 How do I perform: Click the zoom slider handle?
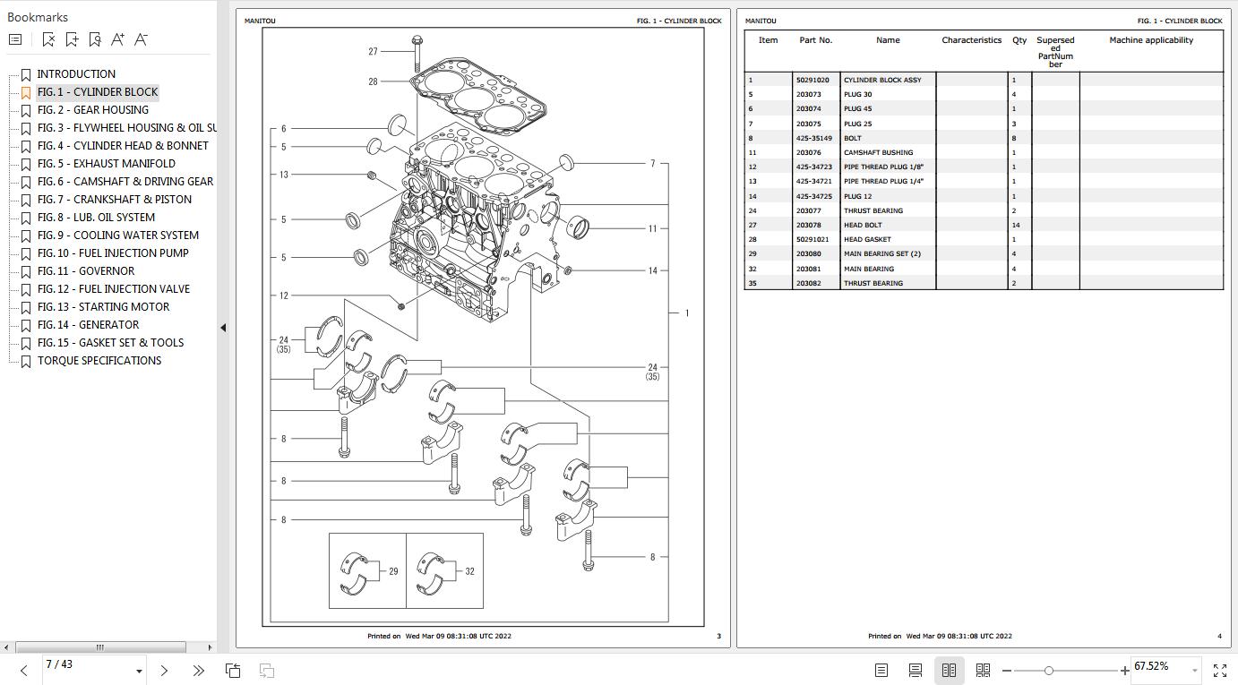pyautogui.click(x=1048, y=670)
